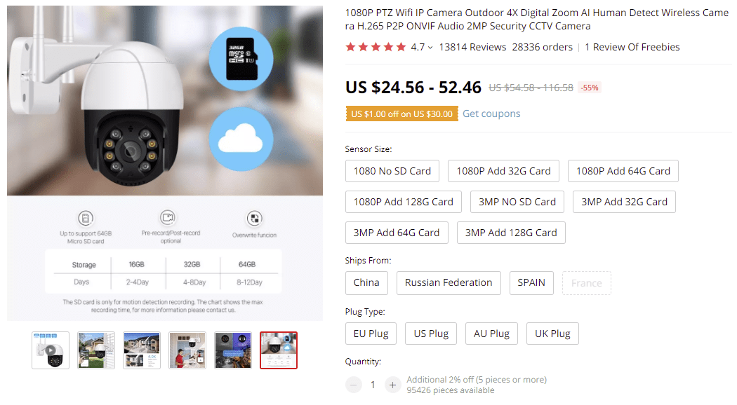The height and width of the screenshot is (405, 737).
Task: View the 13814 Reviews link
Action: tap(472, 47)
